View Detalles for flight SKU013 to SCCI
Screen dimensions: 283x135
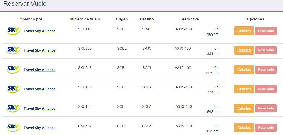tap(244, 70)
